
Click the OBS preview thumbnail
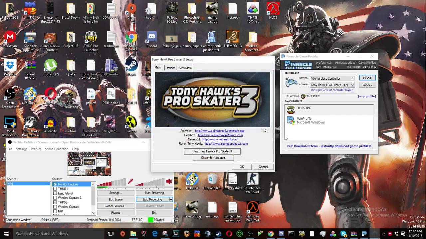(x=90, y=164)
